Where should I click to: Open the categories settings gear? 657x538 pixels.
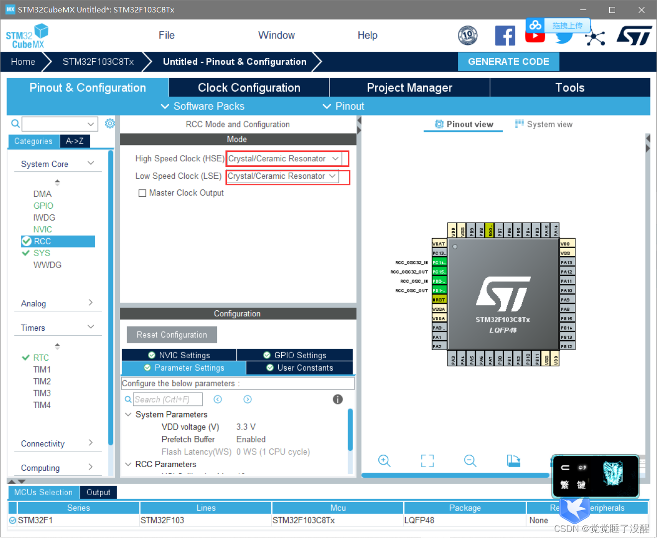coord(110,123)
